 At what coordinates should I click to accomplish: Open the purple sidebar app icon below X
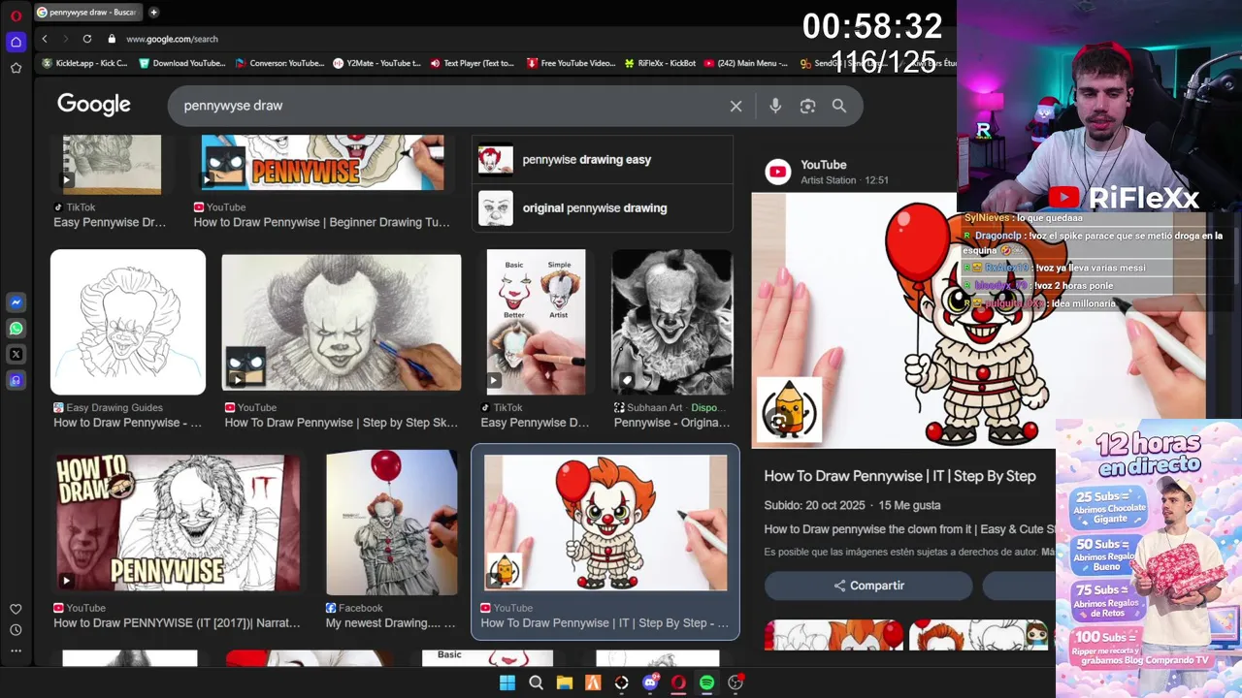tap(16, 381)
